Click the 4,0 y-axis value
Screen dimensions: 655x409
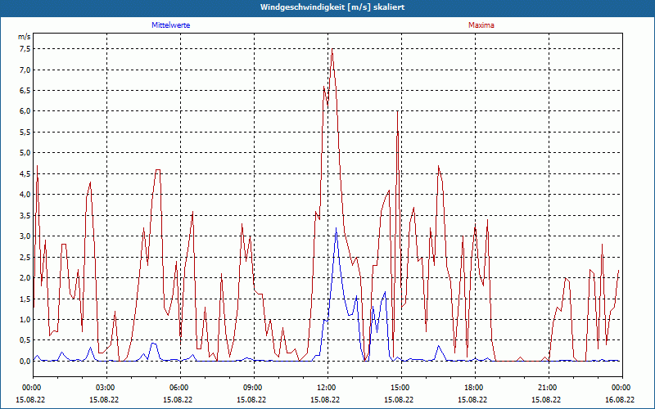(x=25, y=195)
